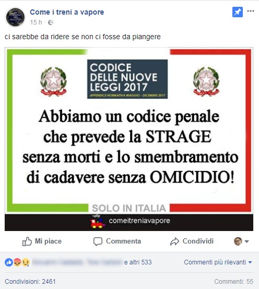
Task: Click the speech bubble Commenta icon
Action: click(x=98, y=241)
